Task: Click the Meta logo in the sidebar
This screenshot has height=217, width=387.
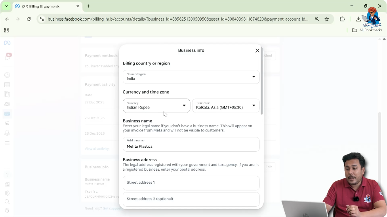Action: point(7,43)
